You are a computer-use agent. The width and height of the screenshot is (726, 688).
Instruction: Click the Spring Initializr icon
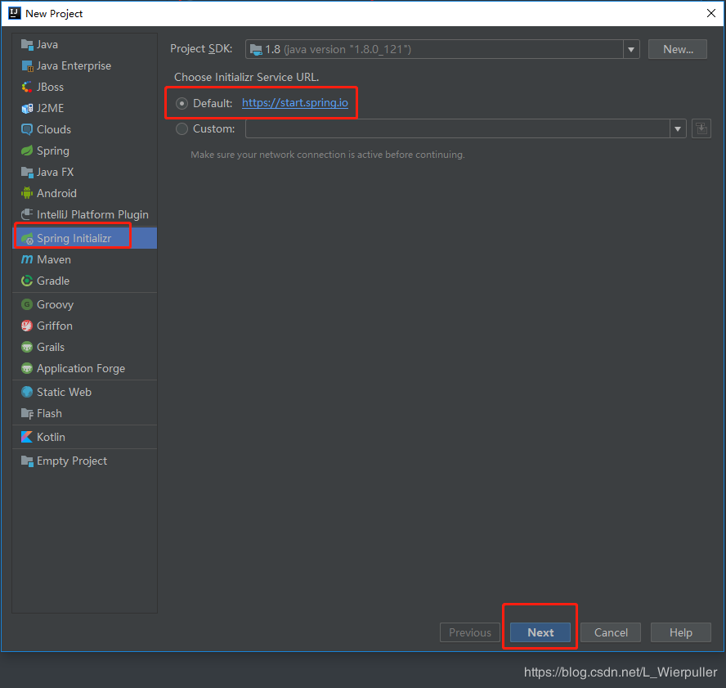tap(27, 239)
